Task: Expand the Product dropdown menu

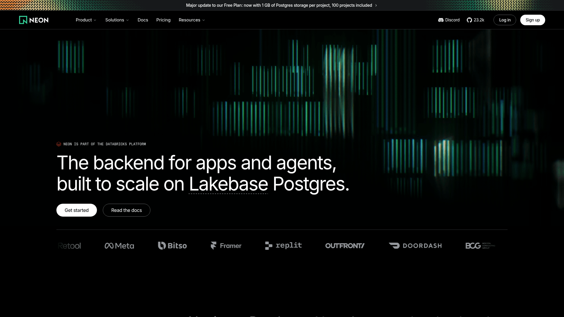Action: point(86,20)
